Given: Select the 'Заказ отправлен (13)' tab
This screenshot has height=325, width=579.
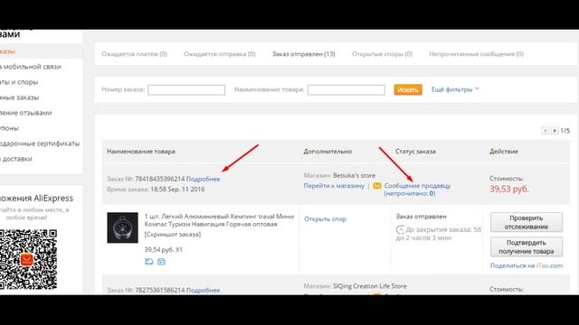Looking at the screenshot, I should 304,54.
